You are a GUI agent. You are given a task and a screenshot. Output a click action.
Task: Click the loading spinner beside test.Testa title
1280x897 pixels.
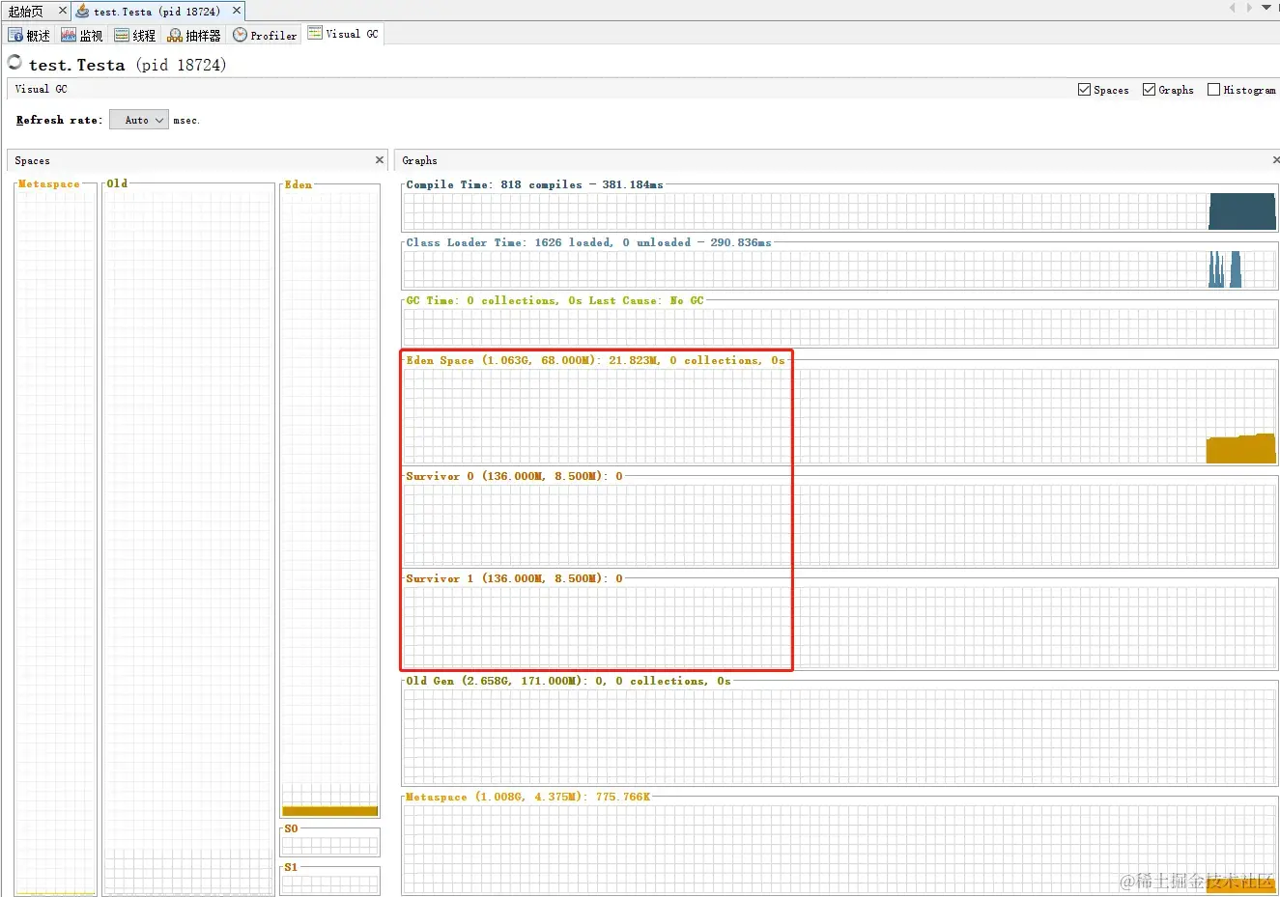14,62
